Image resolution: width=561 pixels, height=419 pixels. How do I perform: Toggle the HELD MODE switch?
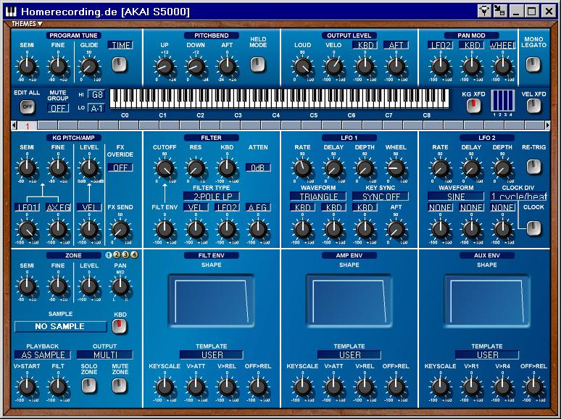pyautogui.click(x=257, y=65)
